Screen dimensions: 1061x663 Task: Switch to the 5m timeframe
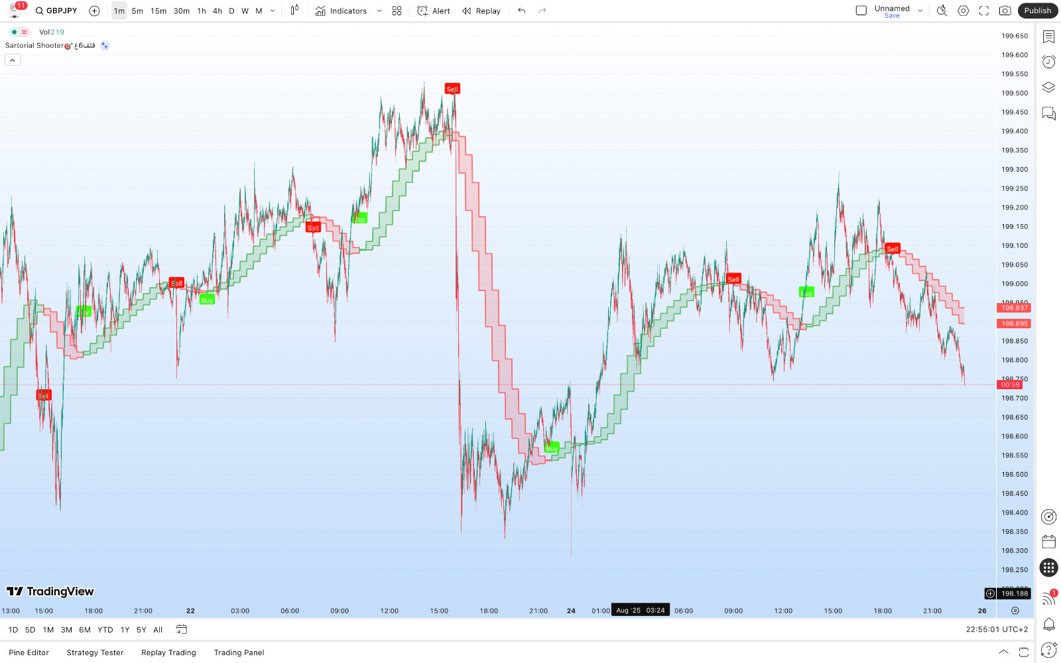137,11
